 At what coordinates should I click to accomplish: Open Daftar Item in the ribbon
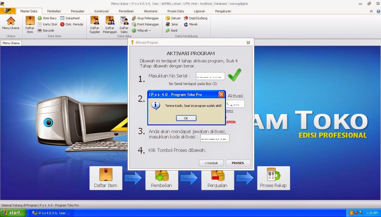(30, 25)
